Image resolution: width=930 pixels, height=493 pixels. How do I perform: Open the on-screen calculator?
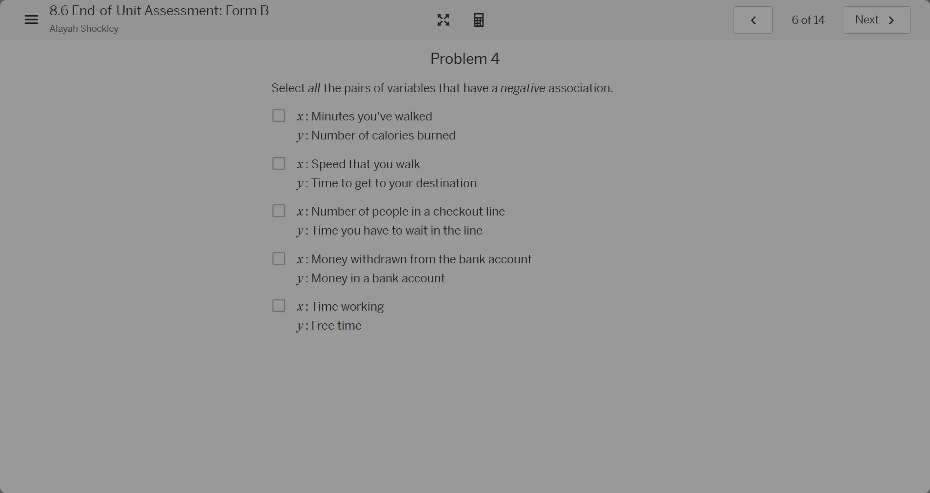click(478, 20)
